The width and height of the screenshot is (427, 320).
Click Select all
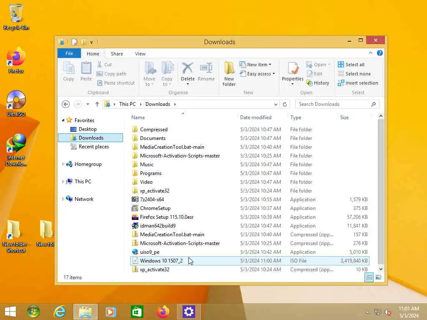tap(351, 65)
